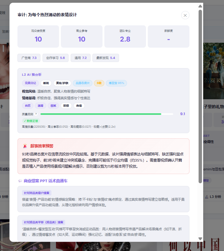The width and height of the screenshot is (224, 251).
Task: Click the L2 AI 预分析 heading
Action: 32,75
